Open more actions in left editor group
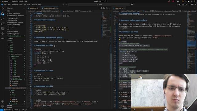The width and height of the screenshot is (197, 111). click(110, 8)
